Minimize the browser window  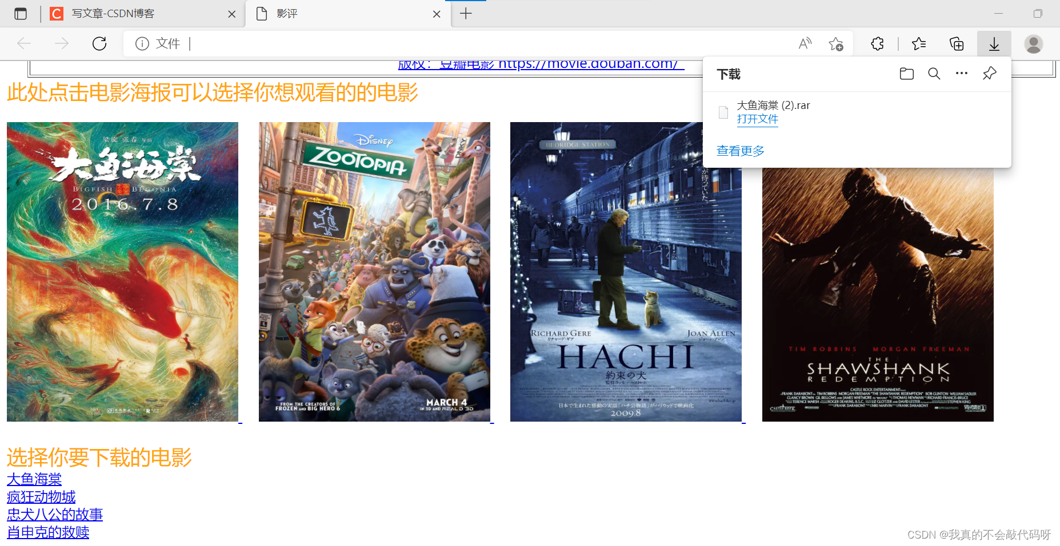(998, 14)
